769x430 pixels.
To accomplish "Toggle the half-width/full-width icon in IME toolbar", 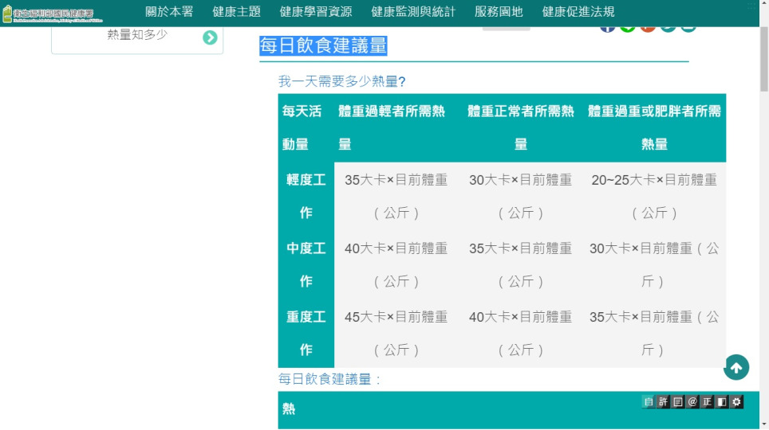I will pyautogui.click(x=721, y=402).
